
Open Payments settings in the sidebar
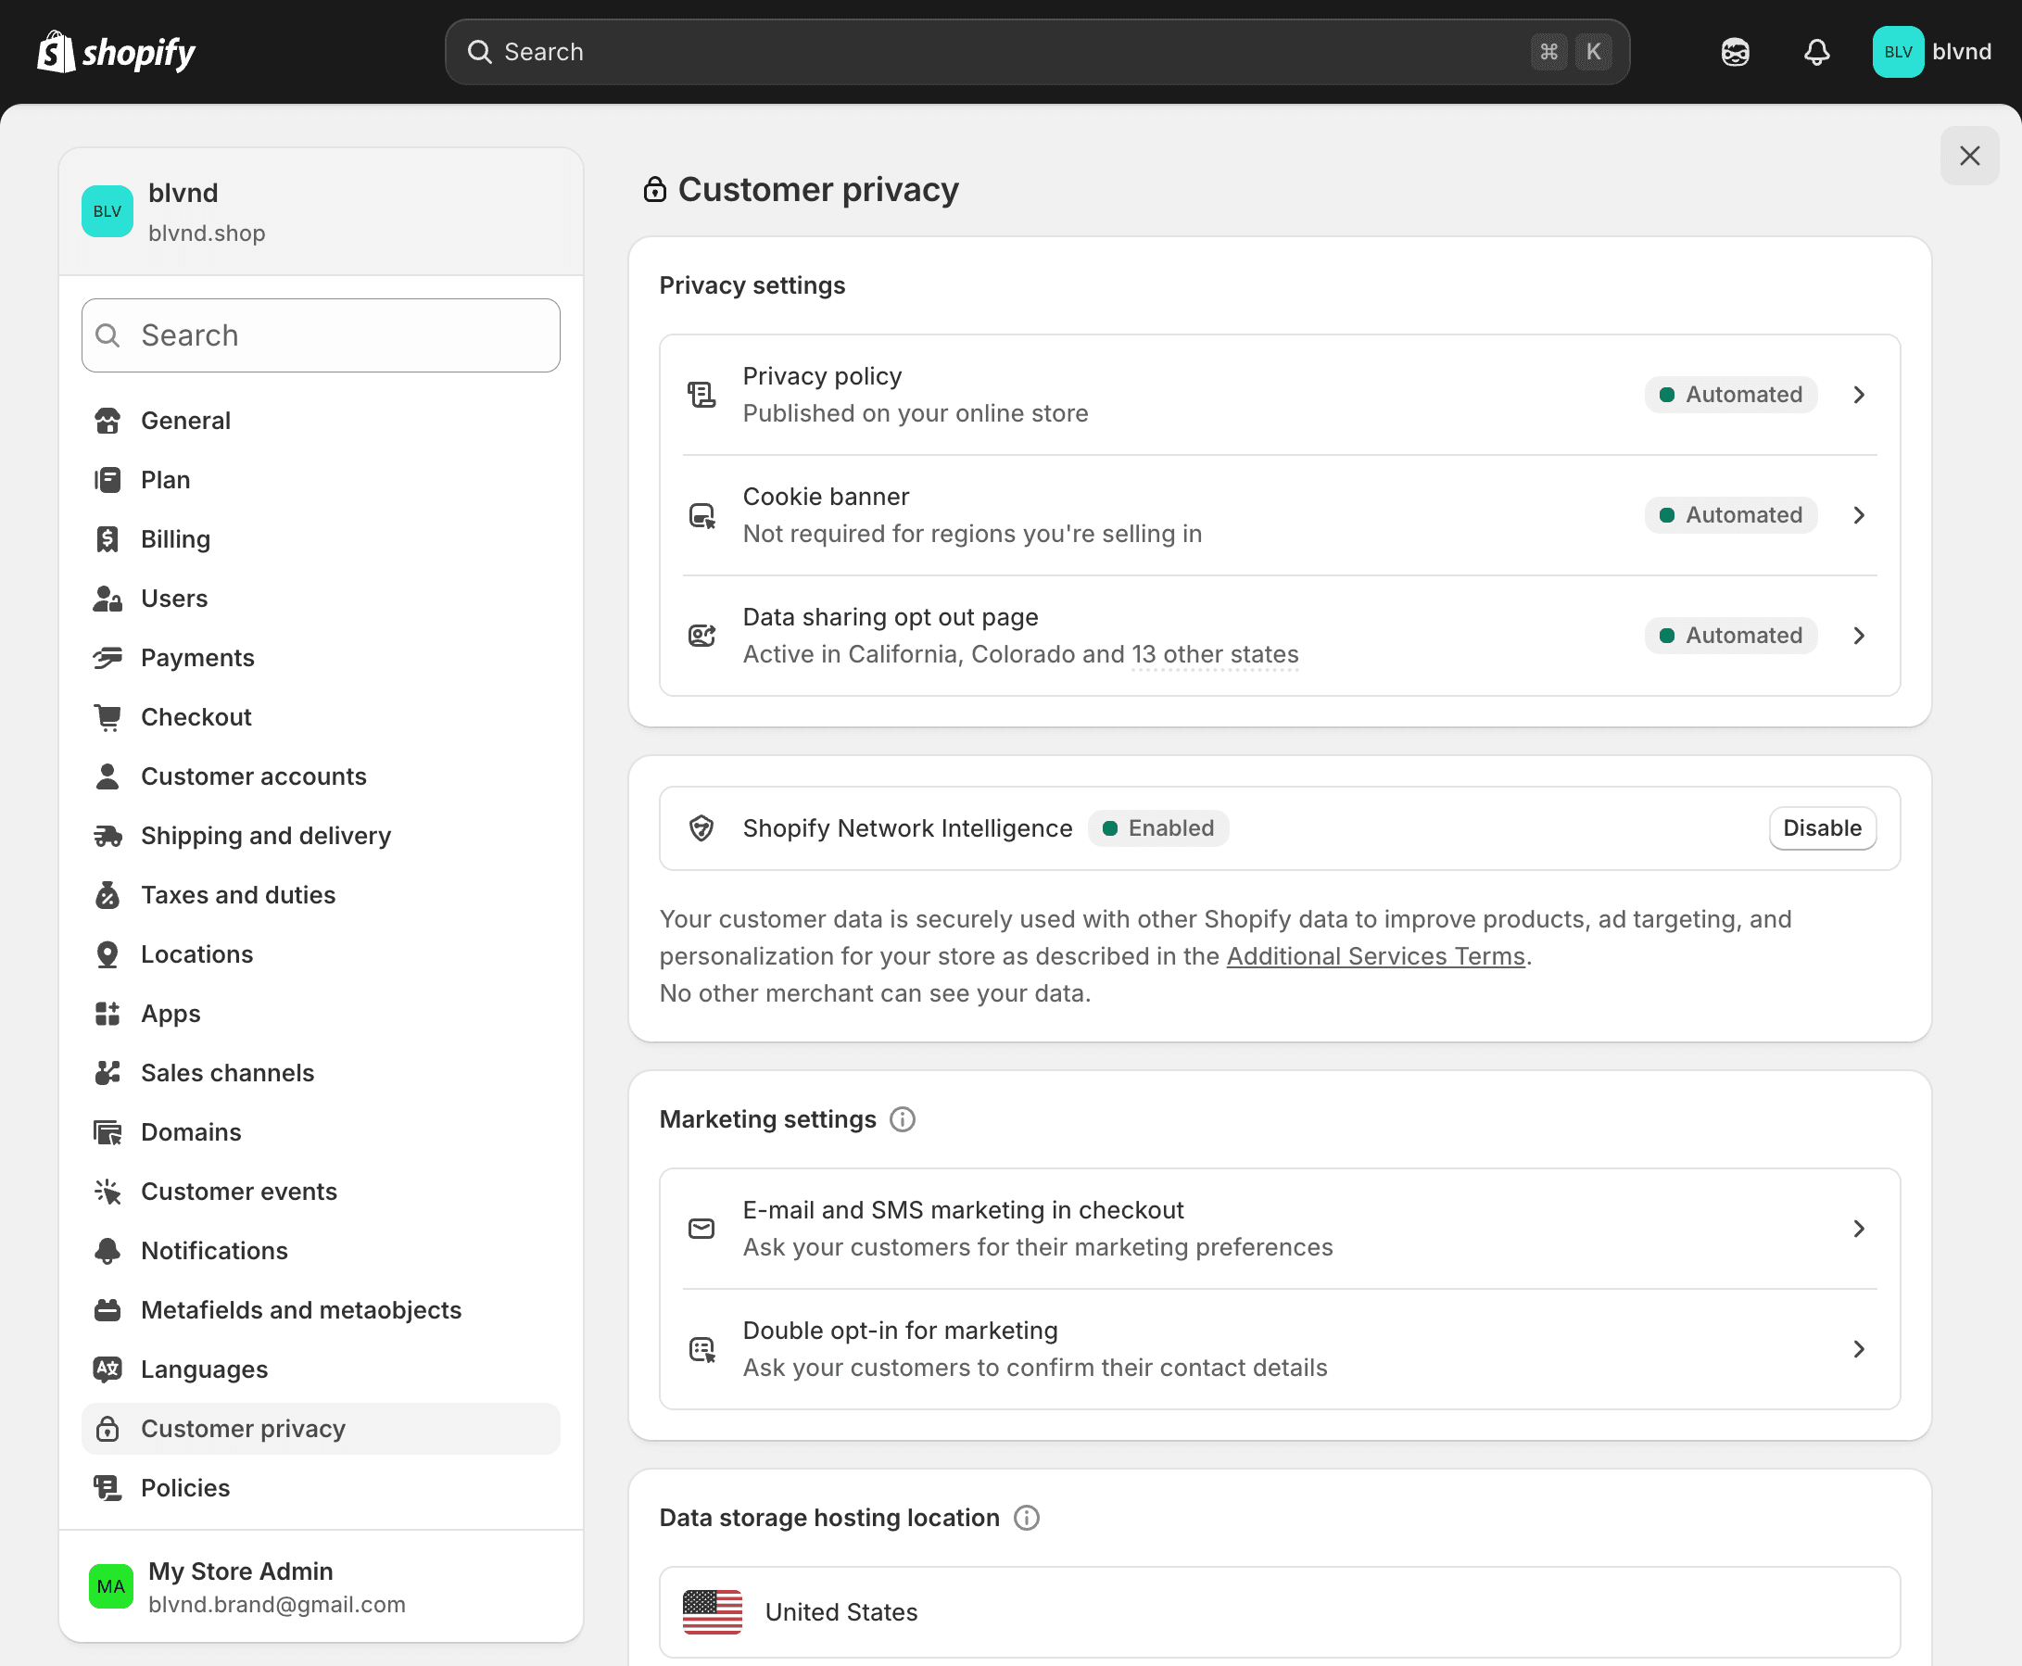pos(197,657)
